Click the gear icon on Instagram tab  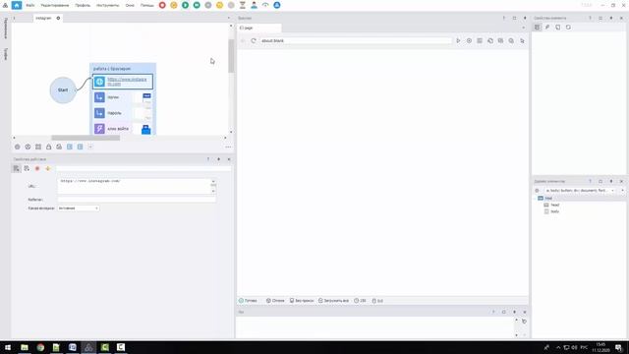(58, 18)
